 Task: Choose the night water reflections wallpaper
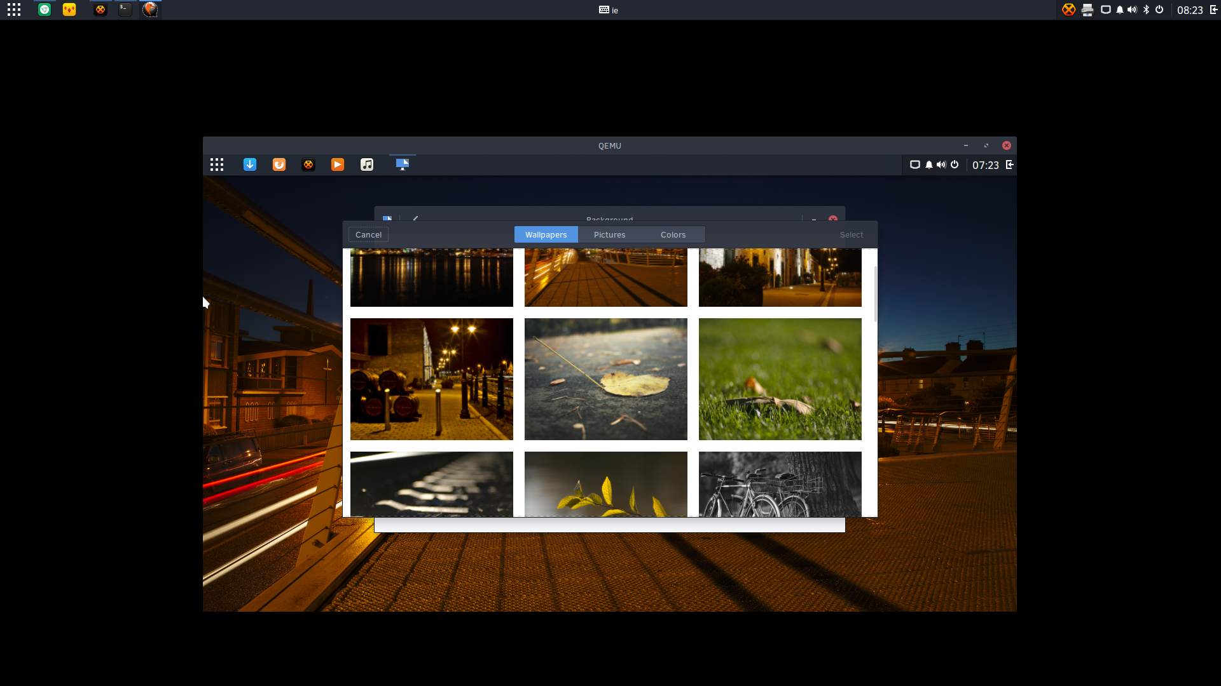pyautogui.click(x=432, y=278)
